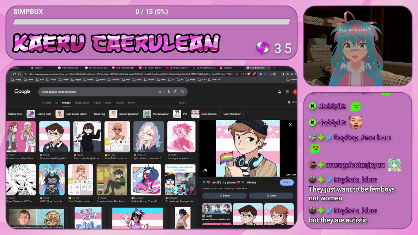Open the TikTok Meet The Artist thumbnail
The width and height of the screenshot is (418, 235).
pyautogui.click(x=112, y=180)
